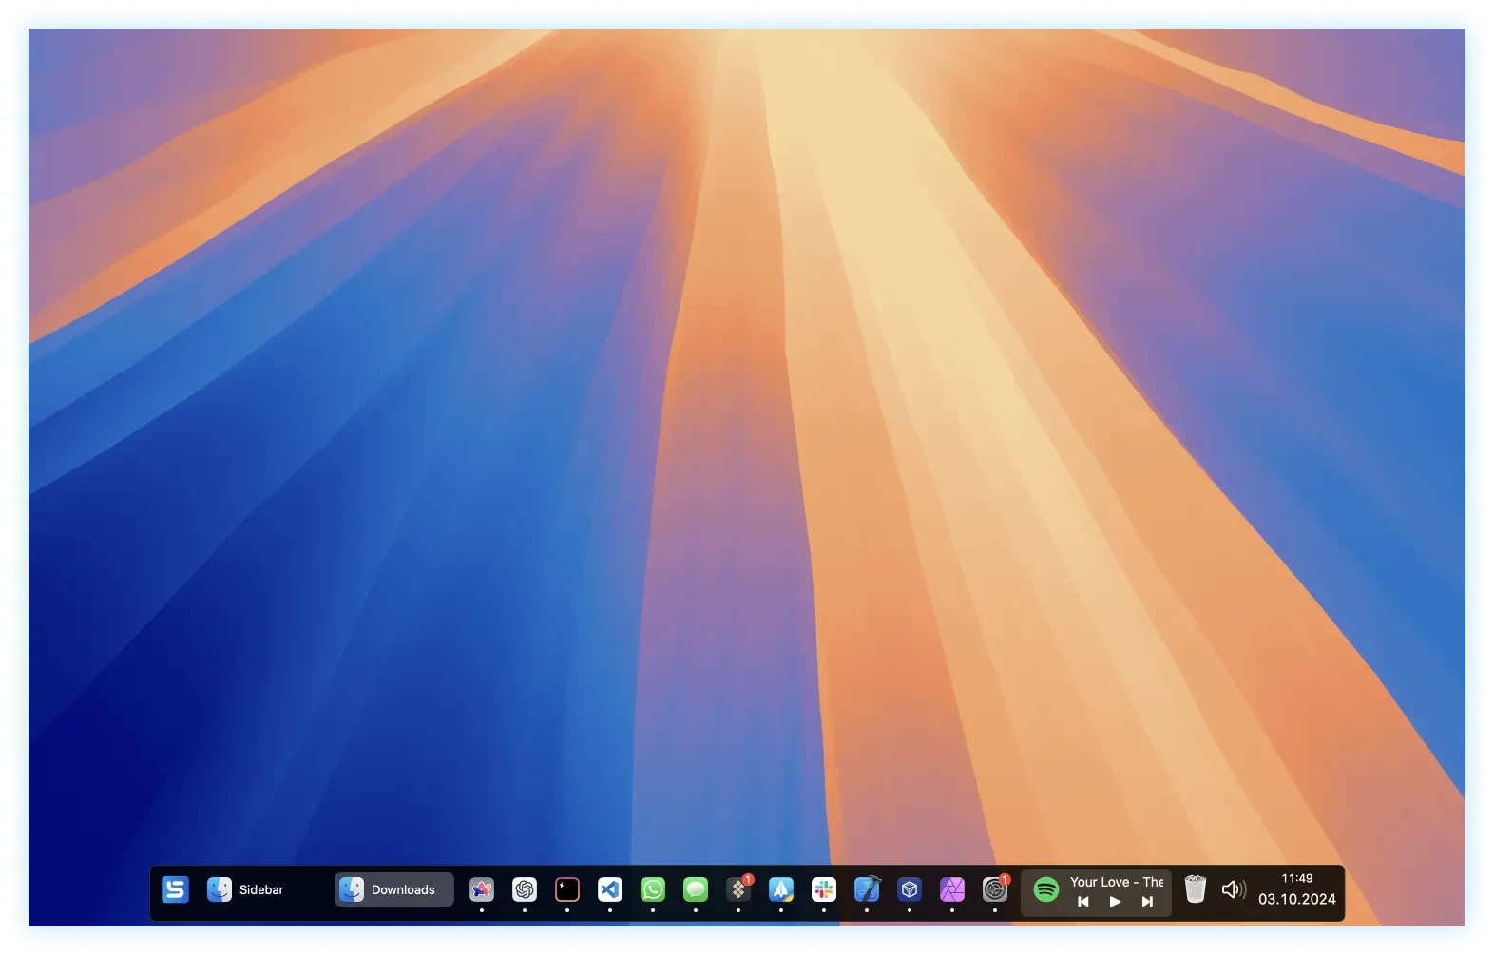Open WhatsApp from the dock

pyautogui.click(x=653, y=889)
